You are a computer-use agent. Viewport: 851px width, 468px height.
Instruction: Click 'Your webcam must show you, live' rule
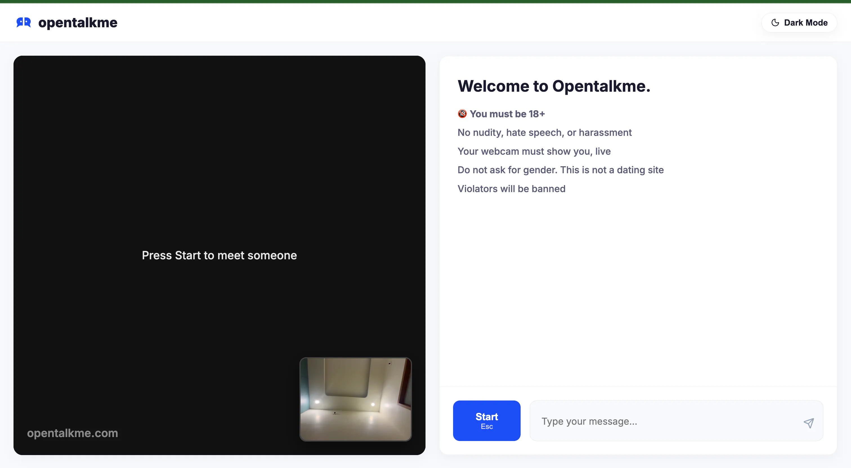point(534,151)
